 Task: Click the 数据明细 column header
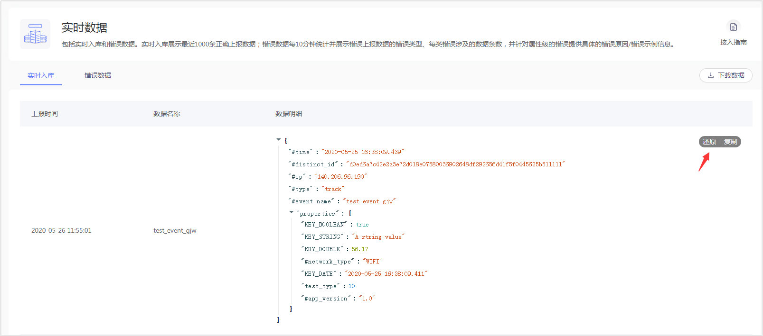(x=289, y=114)
